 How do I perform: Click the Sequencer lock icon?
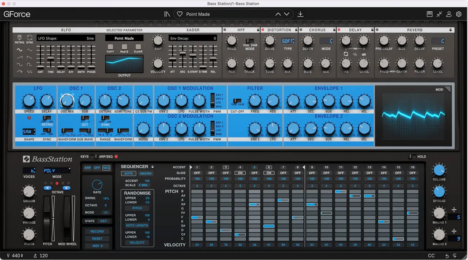pos(152,166)
